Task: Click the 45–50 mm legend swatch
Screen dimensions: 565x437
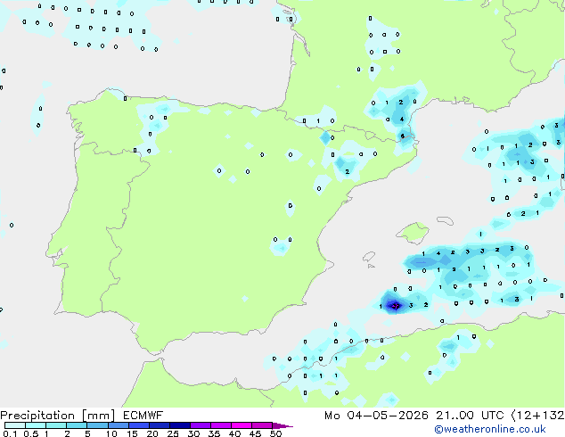Action: [262, 425]
